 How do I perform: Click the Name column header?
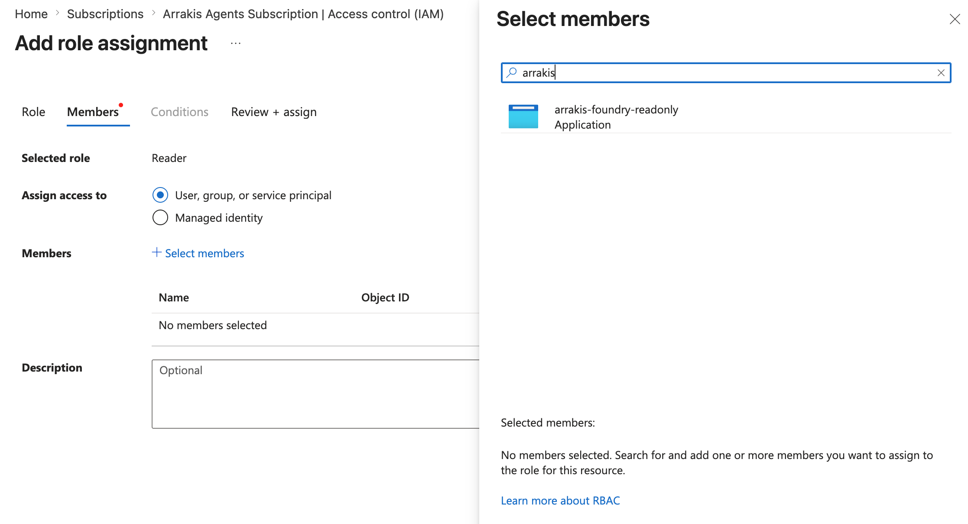click(x=174, y=298)
